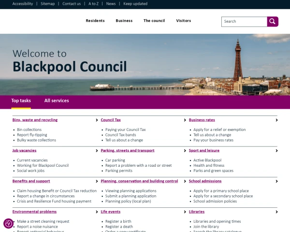The height and width of the screenshot is (232, 290).
Task: Click 'Viewing planning applications' item
Action: pos(131,191)
